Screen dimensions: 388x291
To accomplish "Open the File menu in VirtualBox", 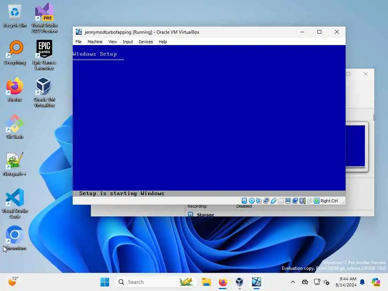I will click(x=78, y=42).
